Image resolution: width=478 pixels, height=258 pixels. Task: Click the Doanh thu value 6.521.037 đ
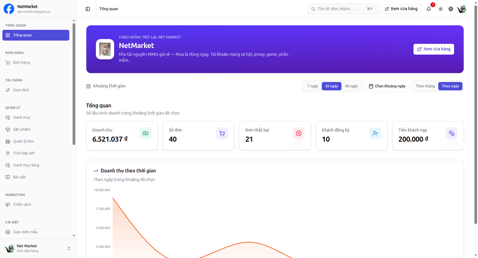point(110,139)
